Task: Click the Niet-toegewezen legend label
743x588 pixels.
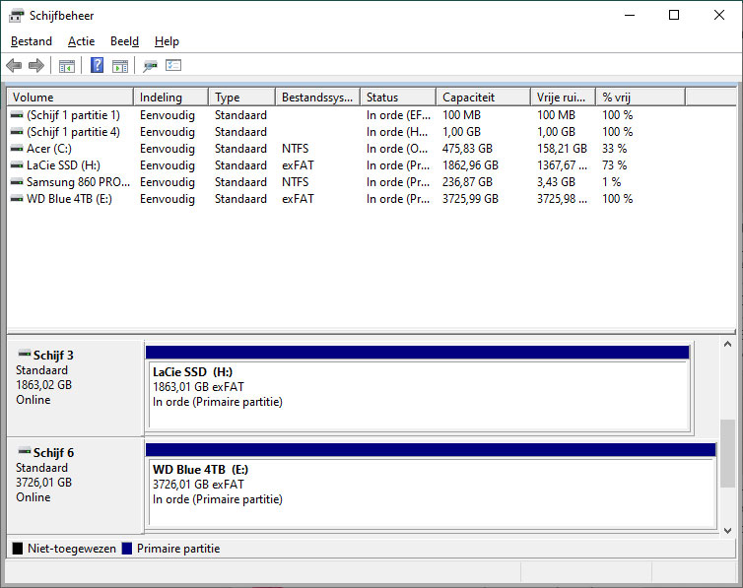Action: (x=72, y=549)
